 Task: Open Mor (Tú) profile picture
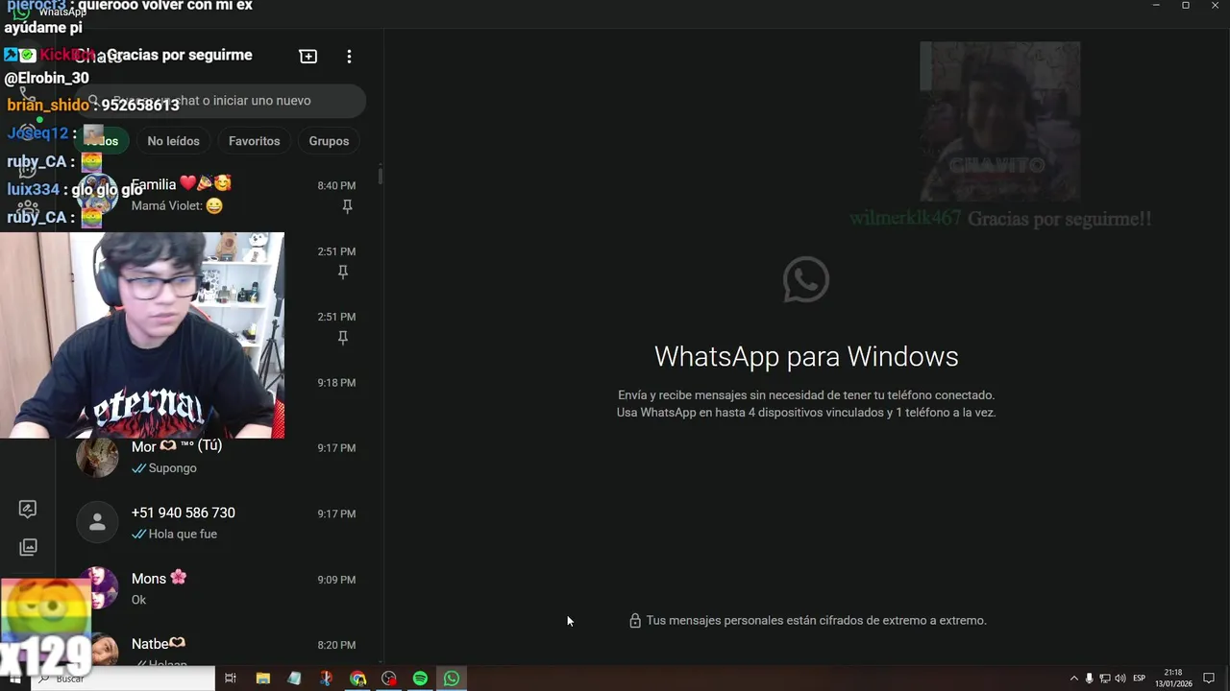[x=97, y=457]
